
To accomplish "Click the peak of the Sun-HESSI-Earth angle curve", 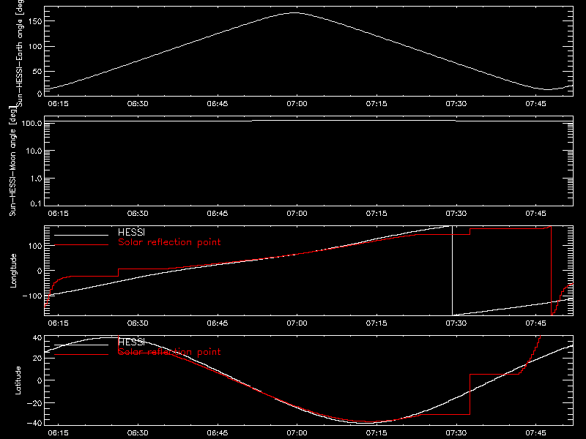I will point(295,13).
